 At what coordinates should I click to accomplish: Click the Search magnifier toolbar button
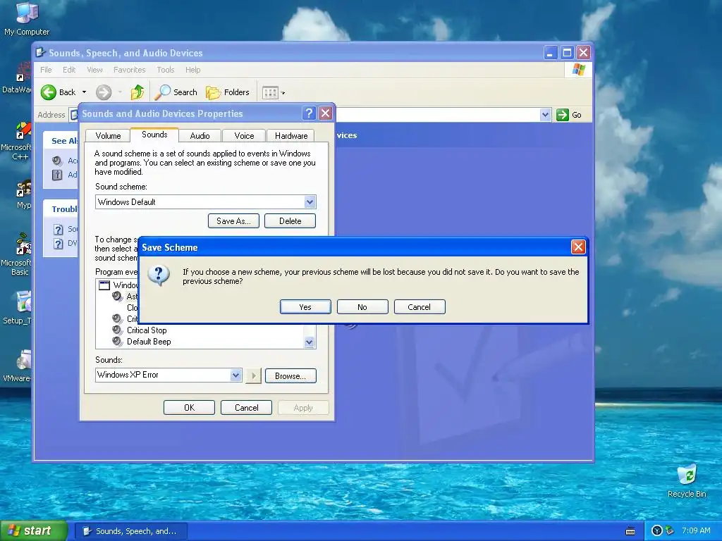coord(176,92)
